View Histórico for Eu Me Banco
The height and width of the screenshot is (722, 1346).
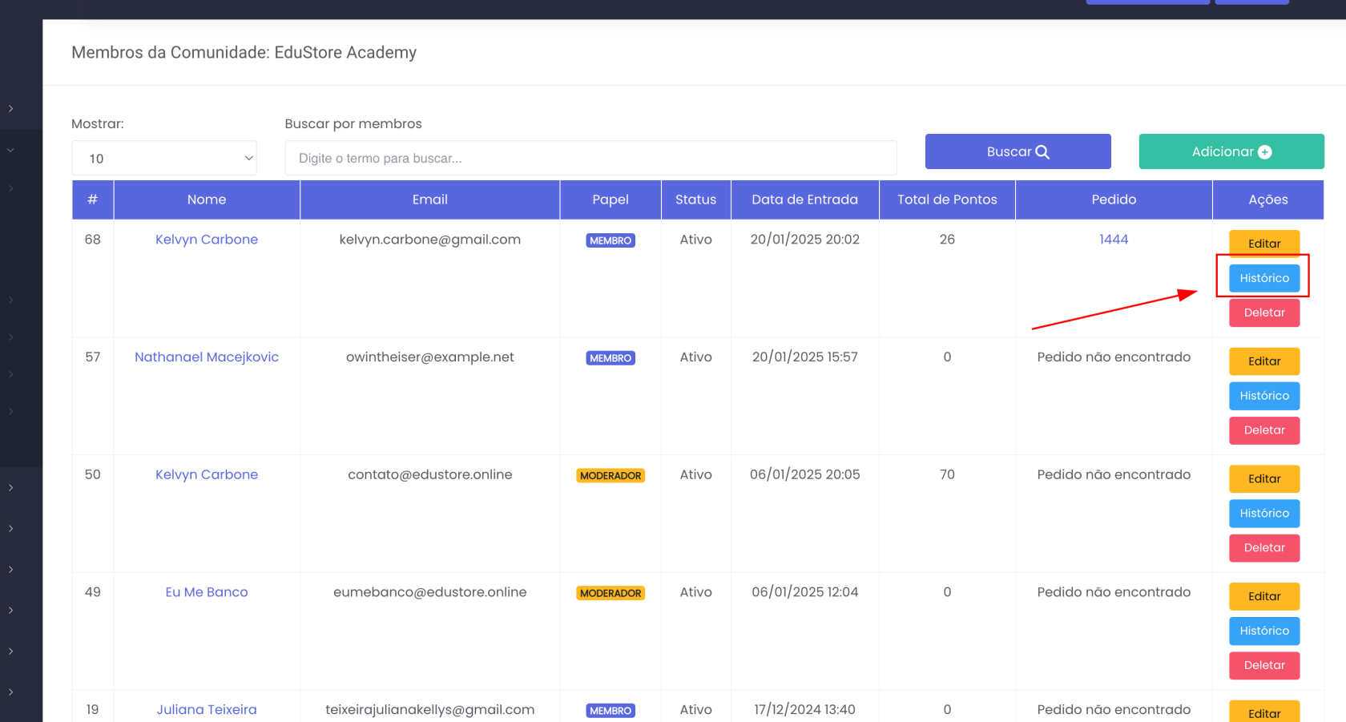tap(1264, 631)
